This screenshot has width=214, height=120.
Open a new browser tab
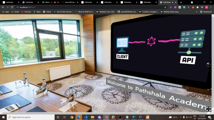tap(181, 2)
